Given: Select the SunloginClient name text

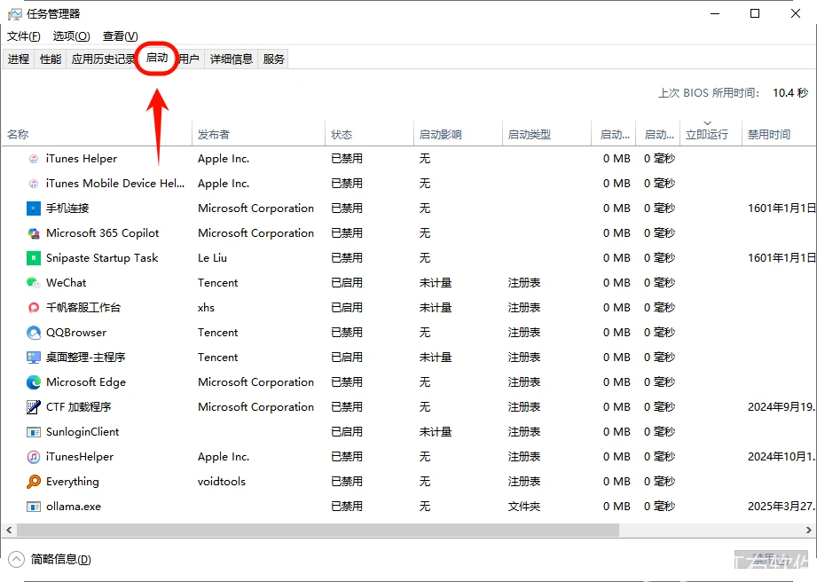Looking at the screenshot, I should (x=82, y=432).
